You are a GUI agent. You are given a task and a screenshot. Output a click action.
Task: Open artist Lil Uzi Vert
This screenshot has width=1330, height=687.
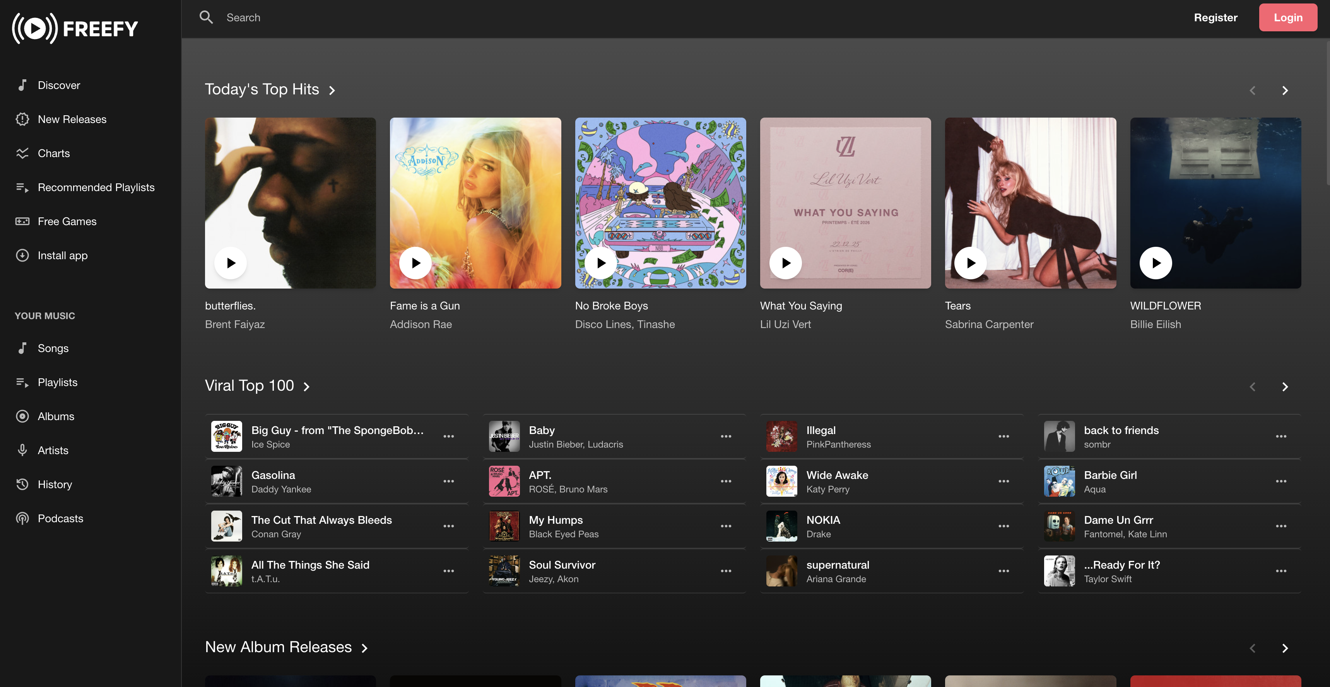(785, 325)
